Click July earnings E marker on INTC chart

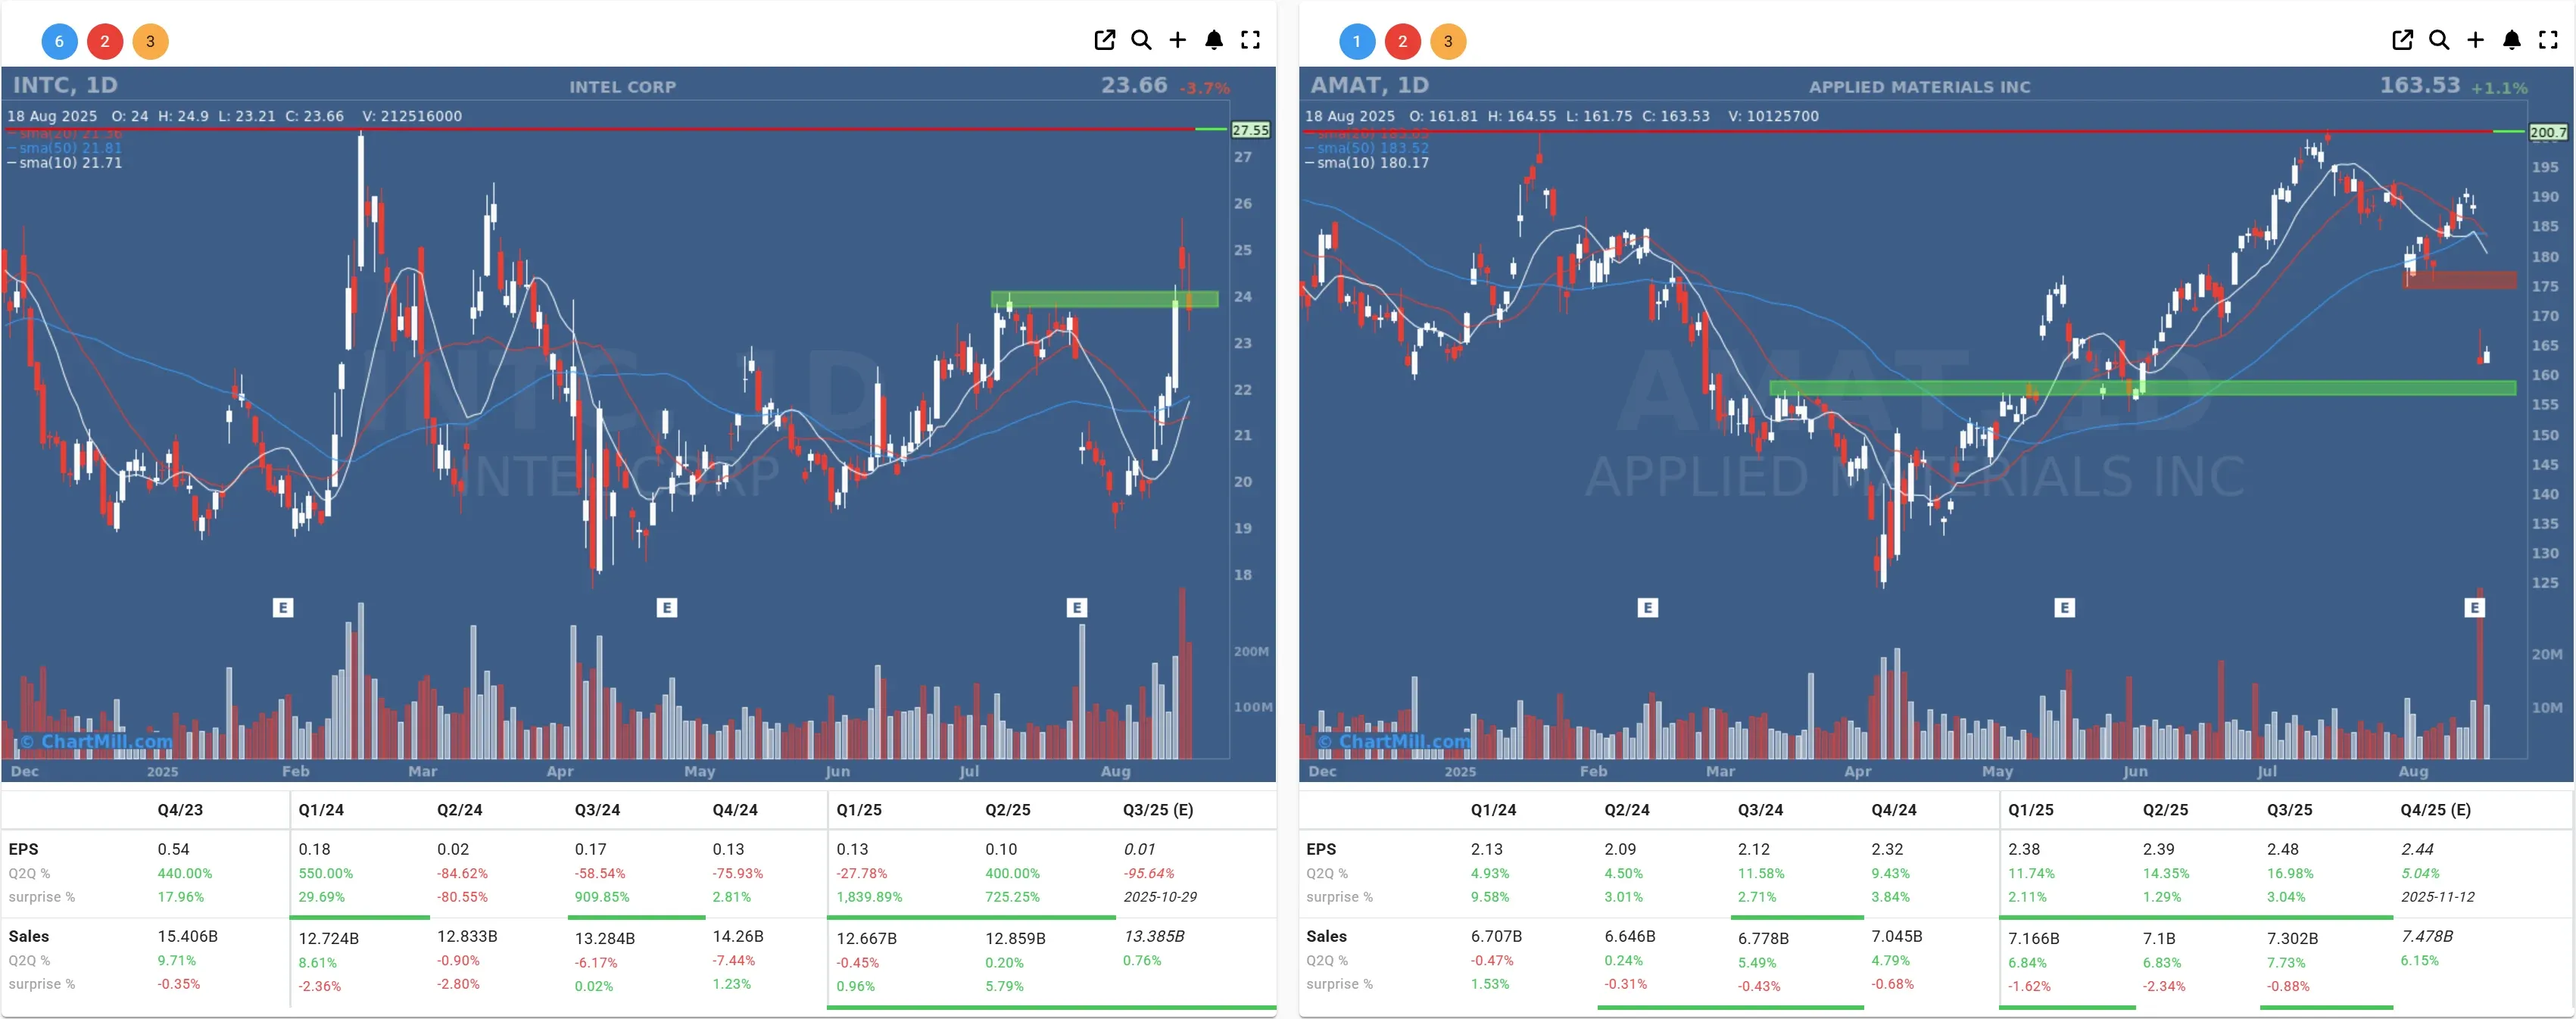point(1077,607)
